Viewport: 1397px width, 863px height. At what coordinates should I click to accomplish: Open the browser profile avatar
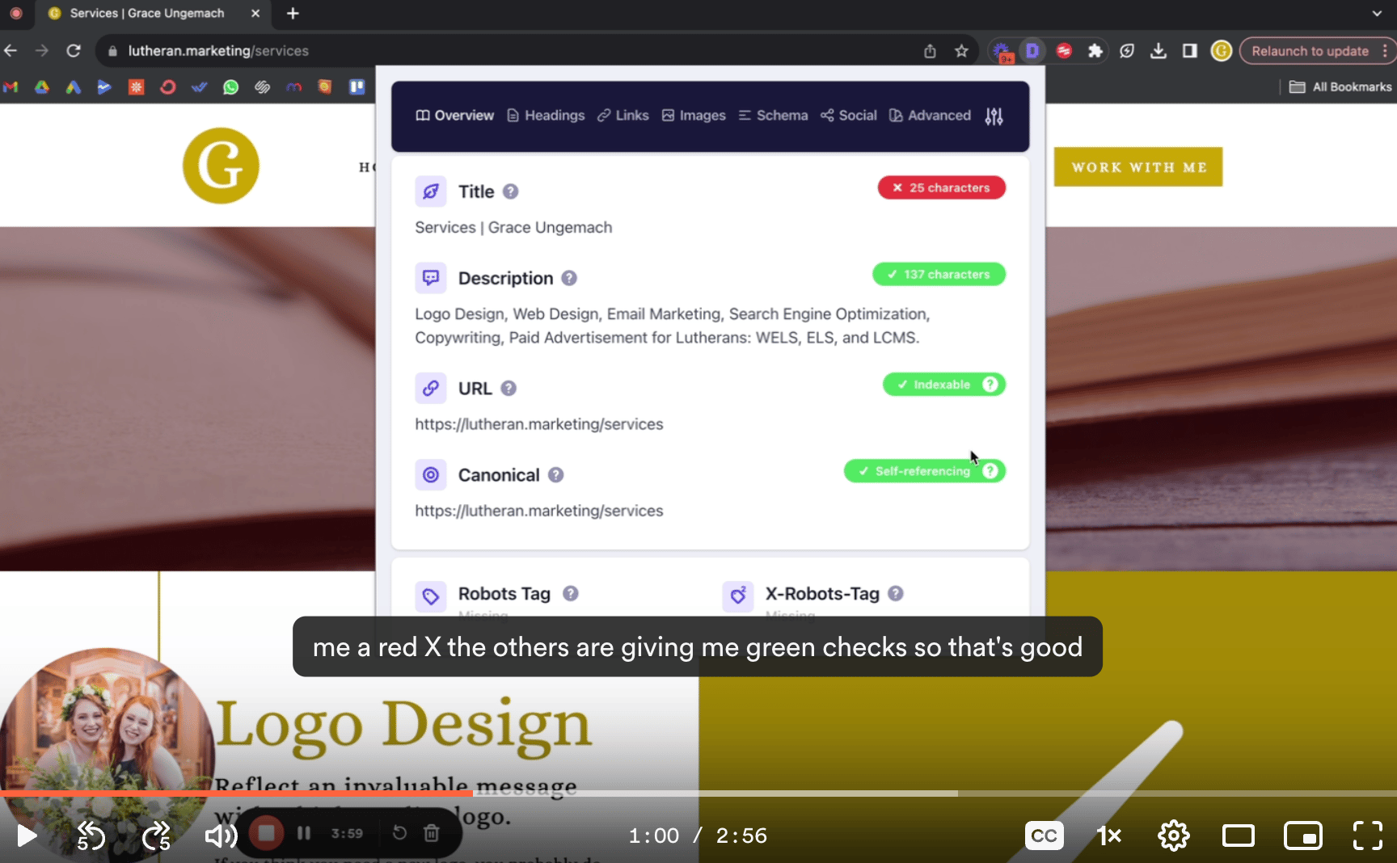1221,51
